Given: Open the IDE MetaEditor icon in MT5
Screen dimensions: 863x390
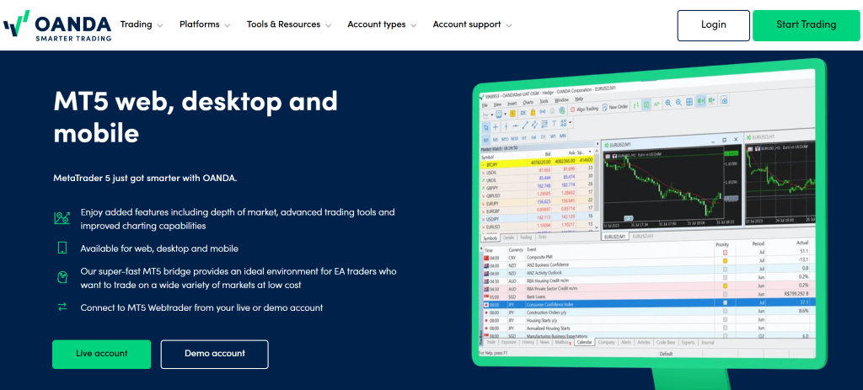Looking at the screenshot, I should [523, 113].
